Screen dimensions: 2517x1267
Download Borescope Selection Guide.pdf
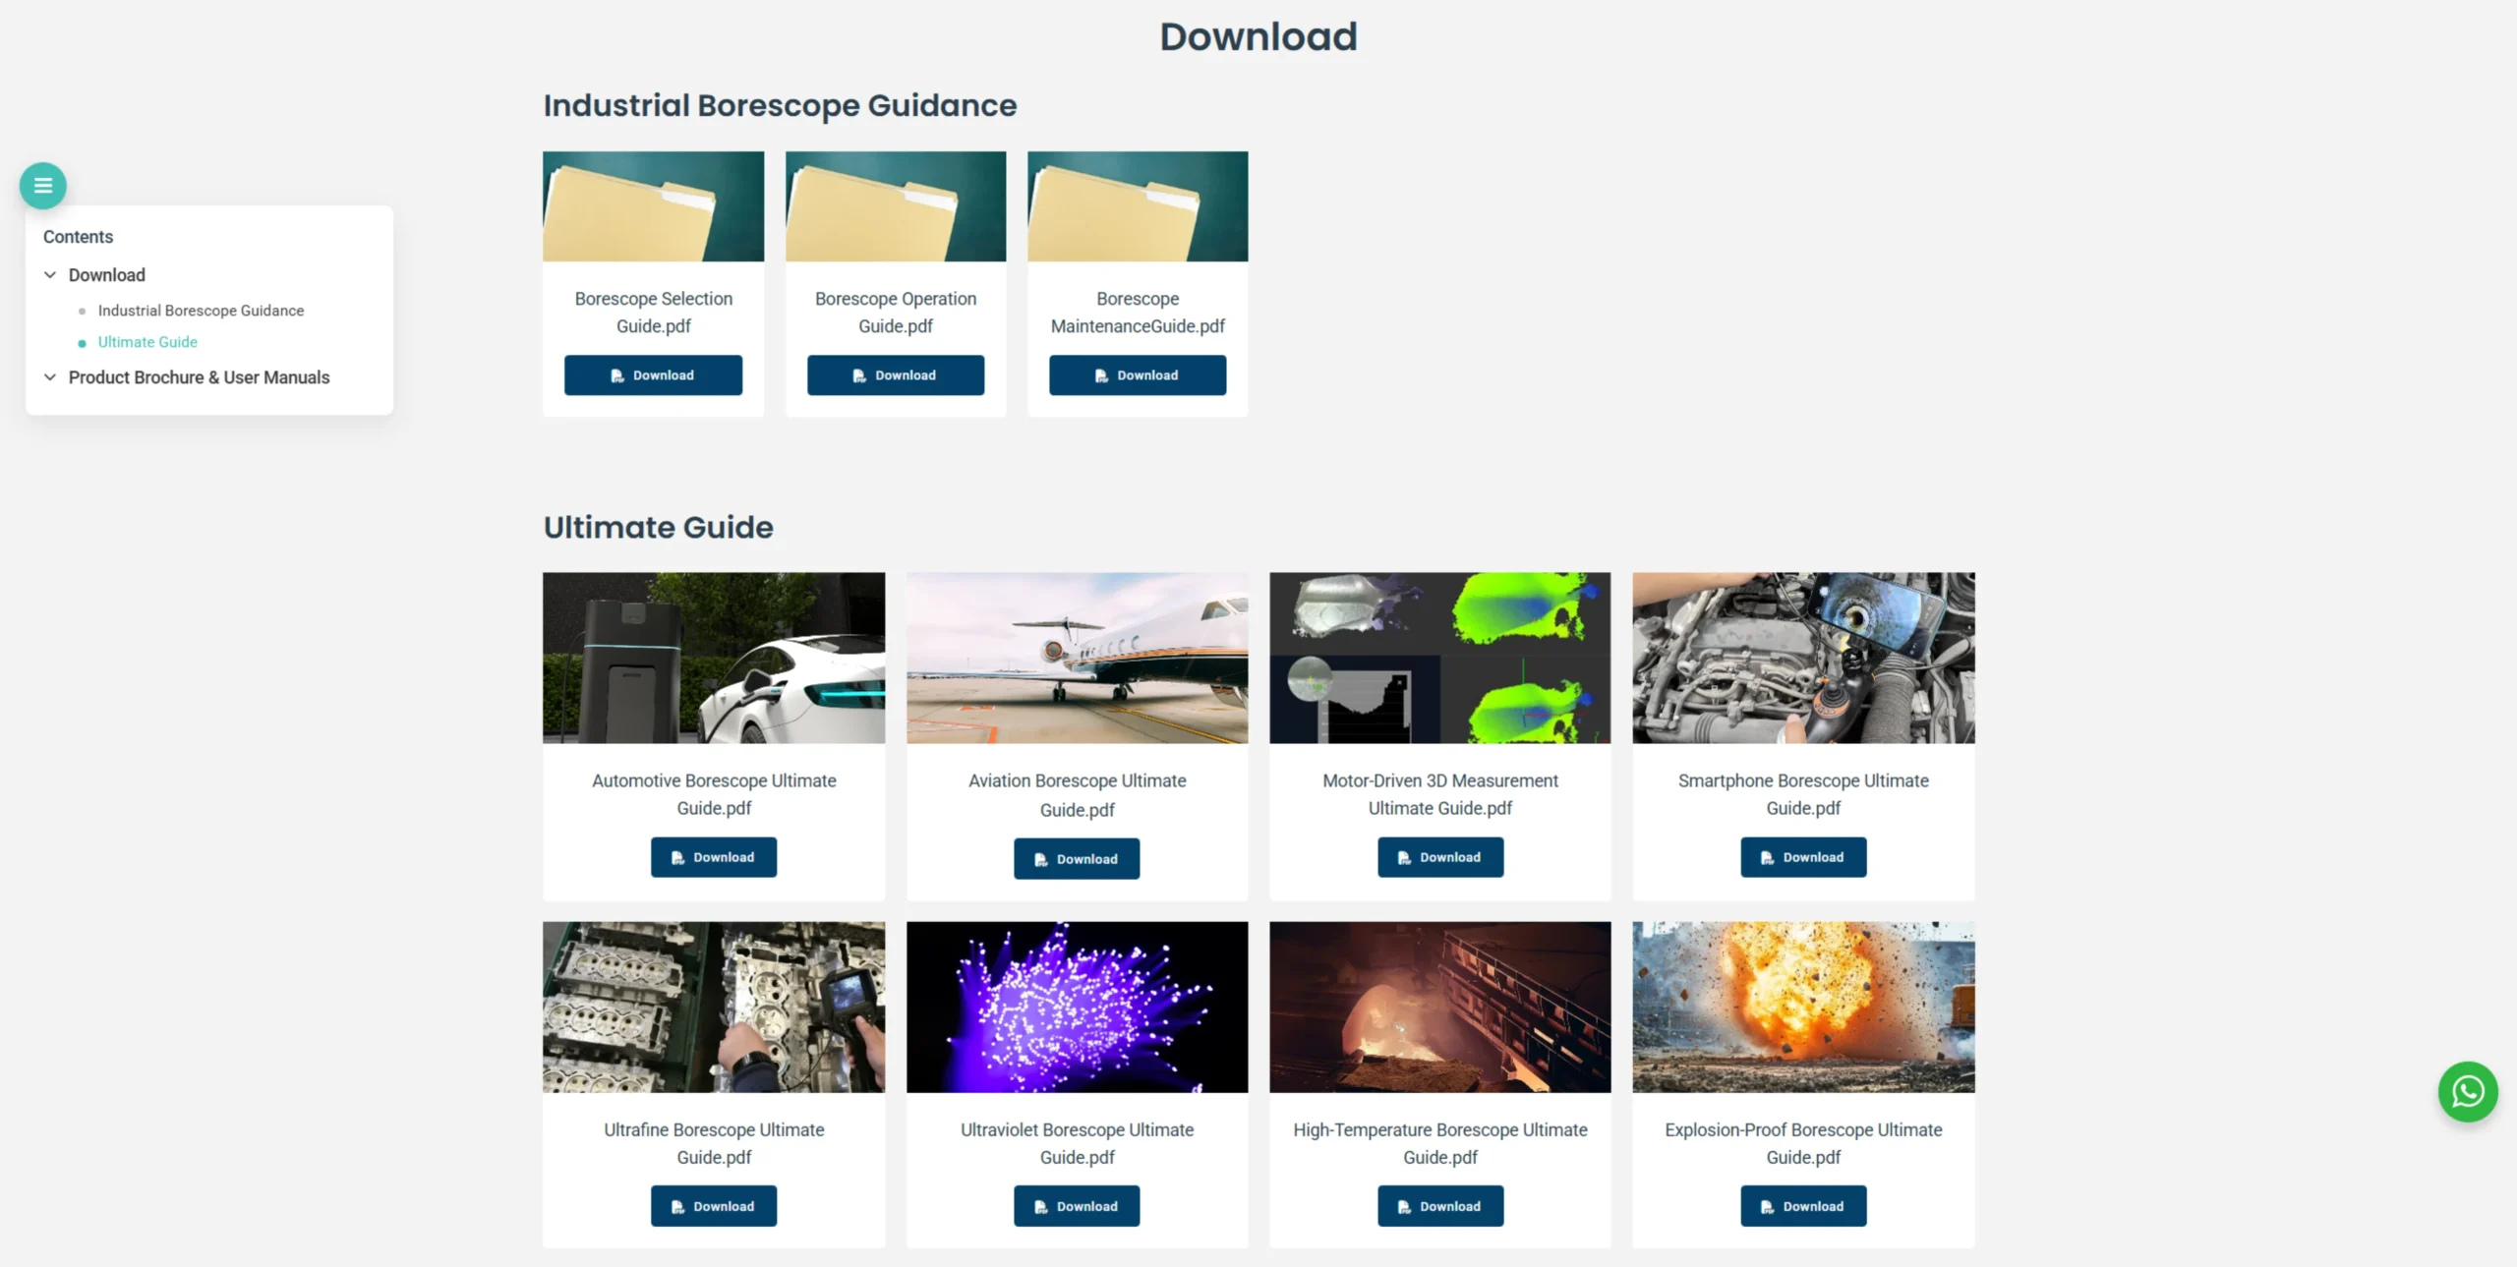click(653, 375)
